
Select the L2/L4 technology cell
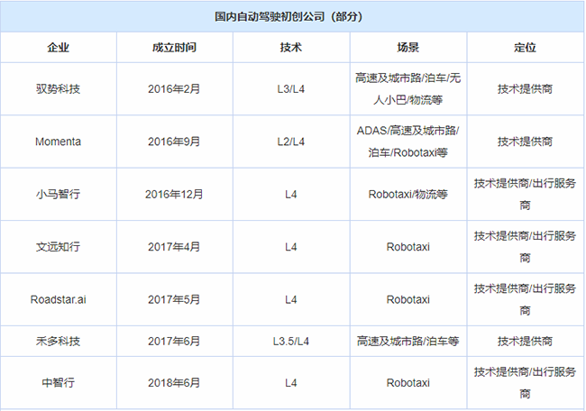tap(291, 142)
